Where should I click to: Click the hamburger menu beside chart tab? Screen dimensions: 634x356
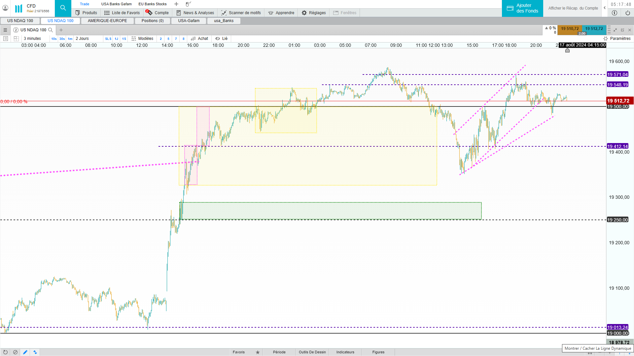coord(5,30)
